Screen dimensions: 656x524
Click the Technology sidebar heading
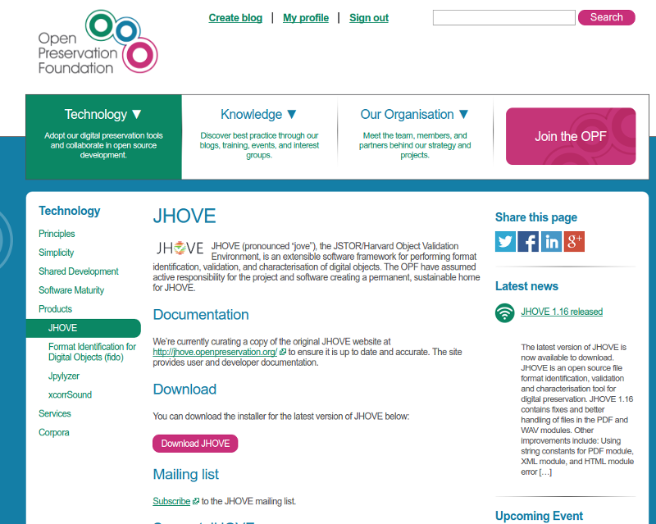tap(70, 211)
